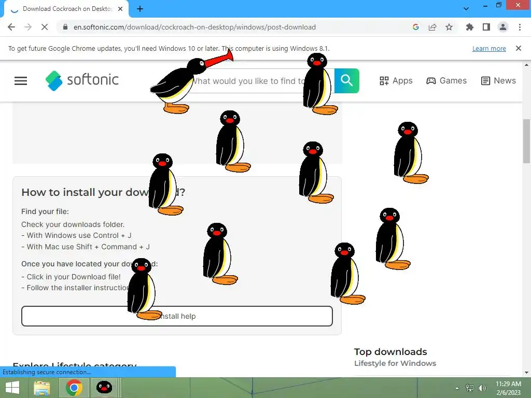Open a new browser tab
The image size is (531, 398).
pos(140,9)
